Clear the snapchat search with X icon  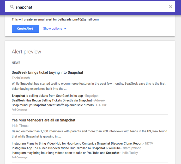coord(171,7)
